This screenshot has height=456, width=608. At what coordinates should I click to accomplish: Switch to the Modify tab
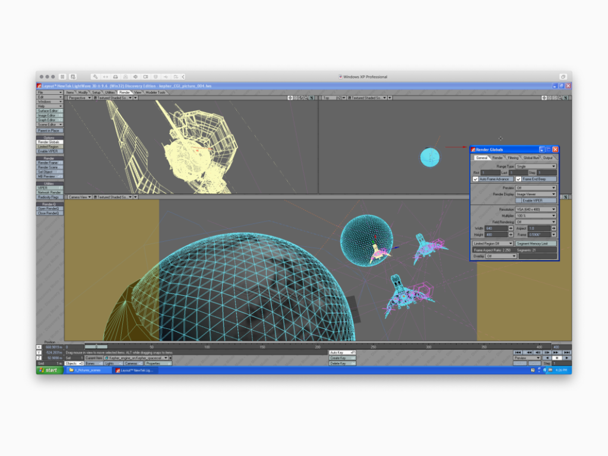tap(83, 92)
